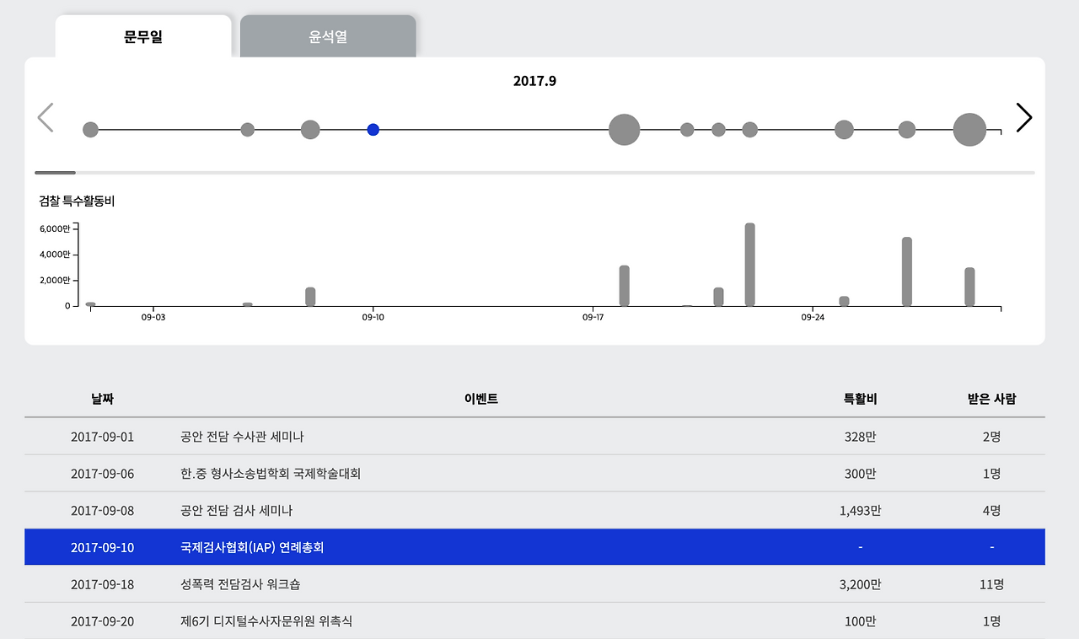Click the left navigation chevron on timeline
1079x639 pixels.
coord(46,117)
